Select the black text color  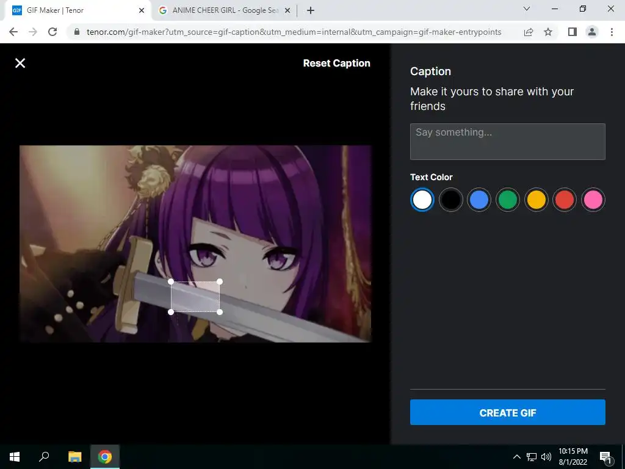coord(451,200)
